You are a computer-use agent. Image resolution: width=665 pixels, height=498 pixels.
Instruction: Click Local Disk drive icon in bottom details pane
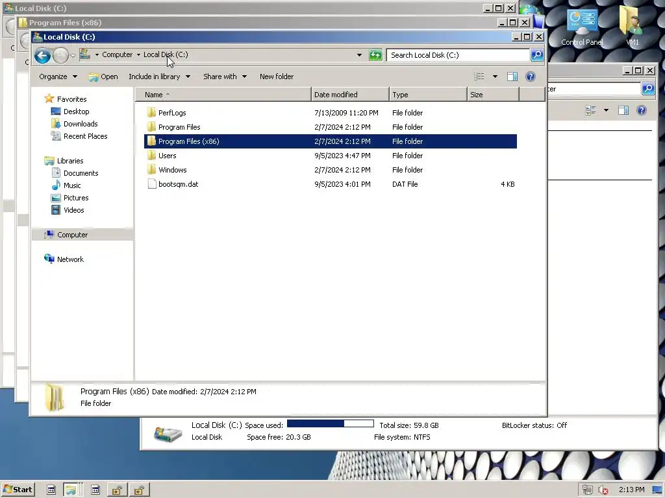pos(167,433)
